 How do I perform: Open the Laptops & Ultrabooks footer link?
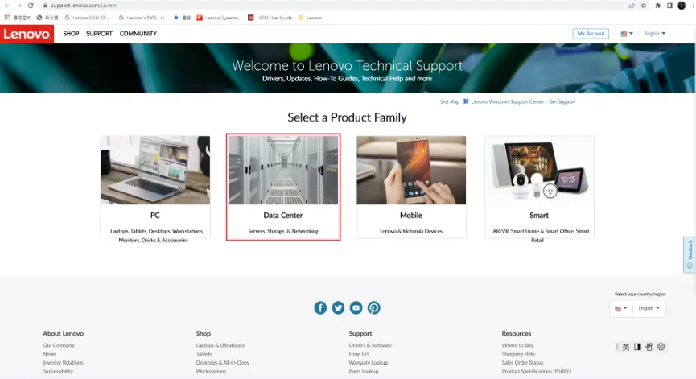(220, 345)
